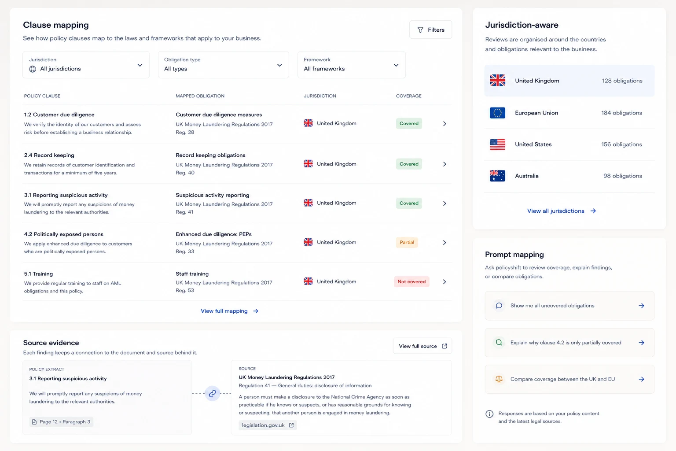Click the View full source button
The width and height of the screenshot is (676, 451).
tap(422, 346)
